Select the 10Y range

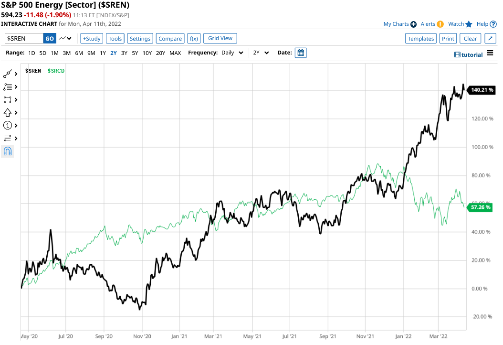(147, 53)
